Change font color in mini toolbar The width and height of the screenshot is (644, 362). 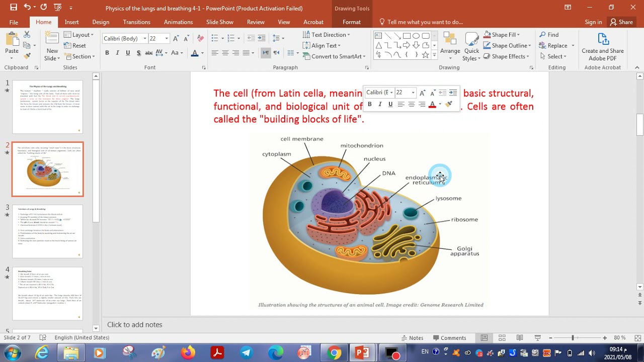[x=432, y=104]
